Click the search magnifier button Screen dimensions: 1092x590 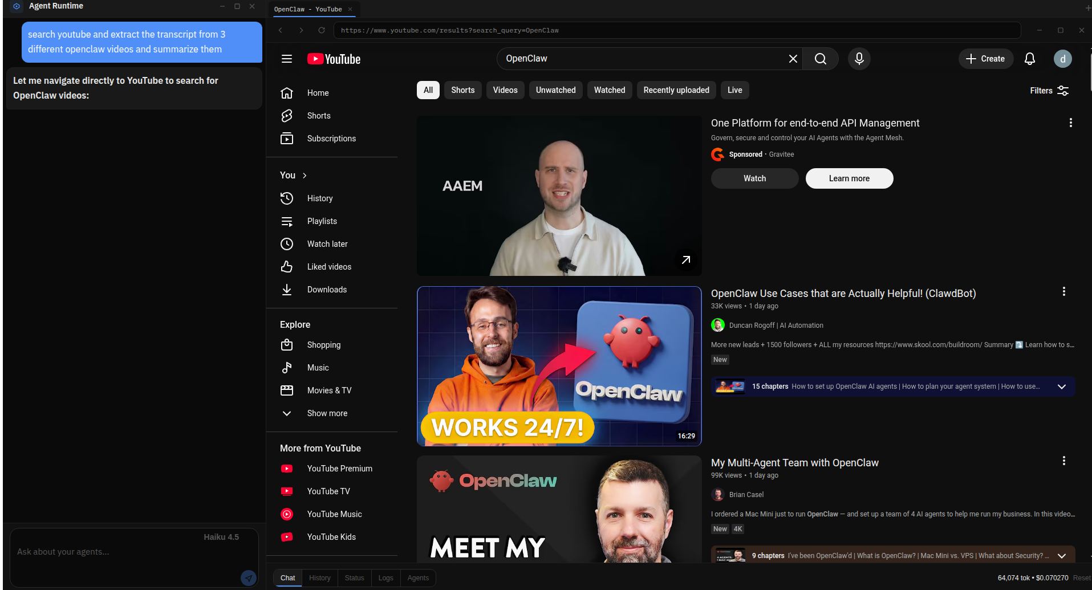point(820,59)
